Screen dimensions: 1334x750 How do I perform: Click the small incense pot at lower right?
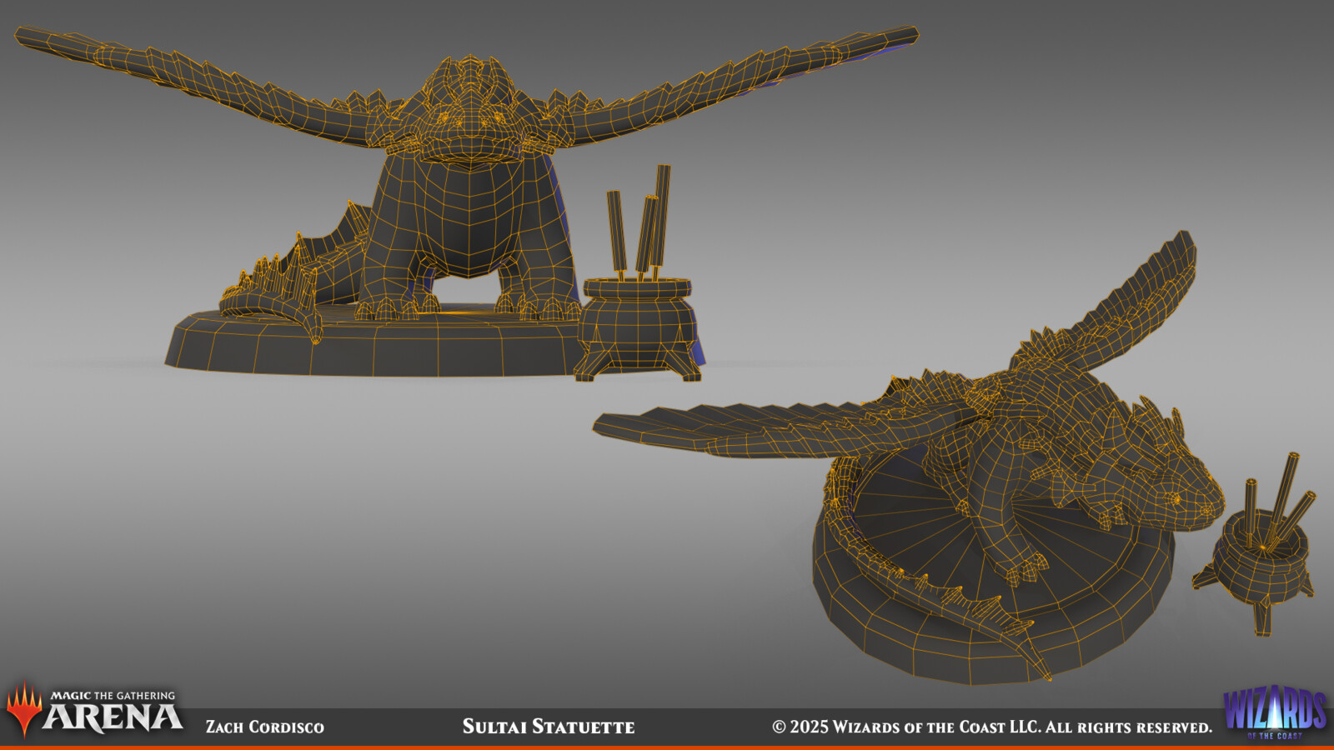tap(1255, 546)
